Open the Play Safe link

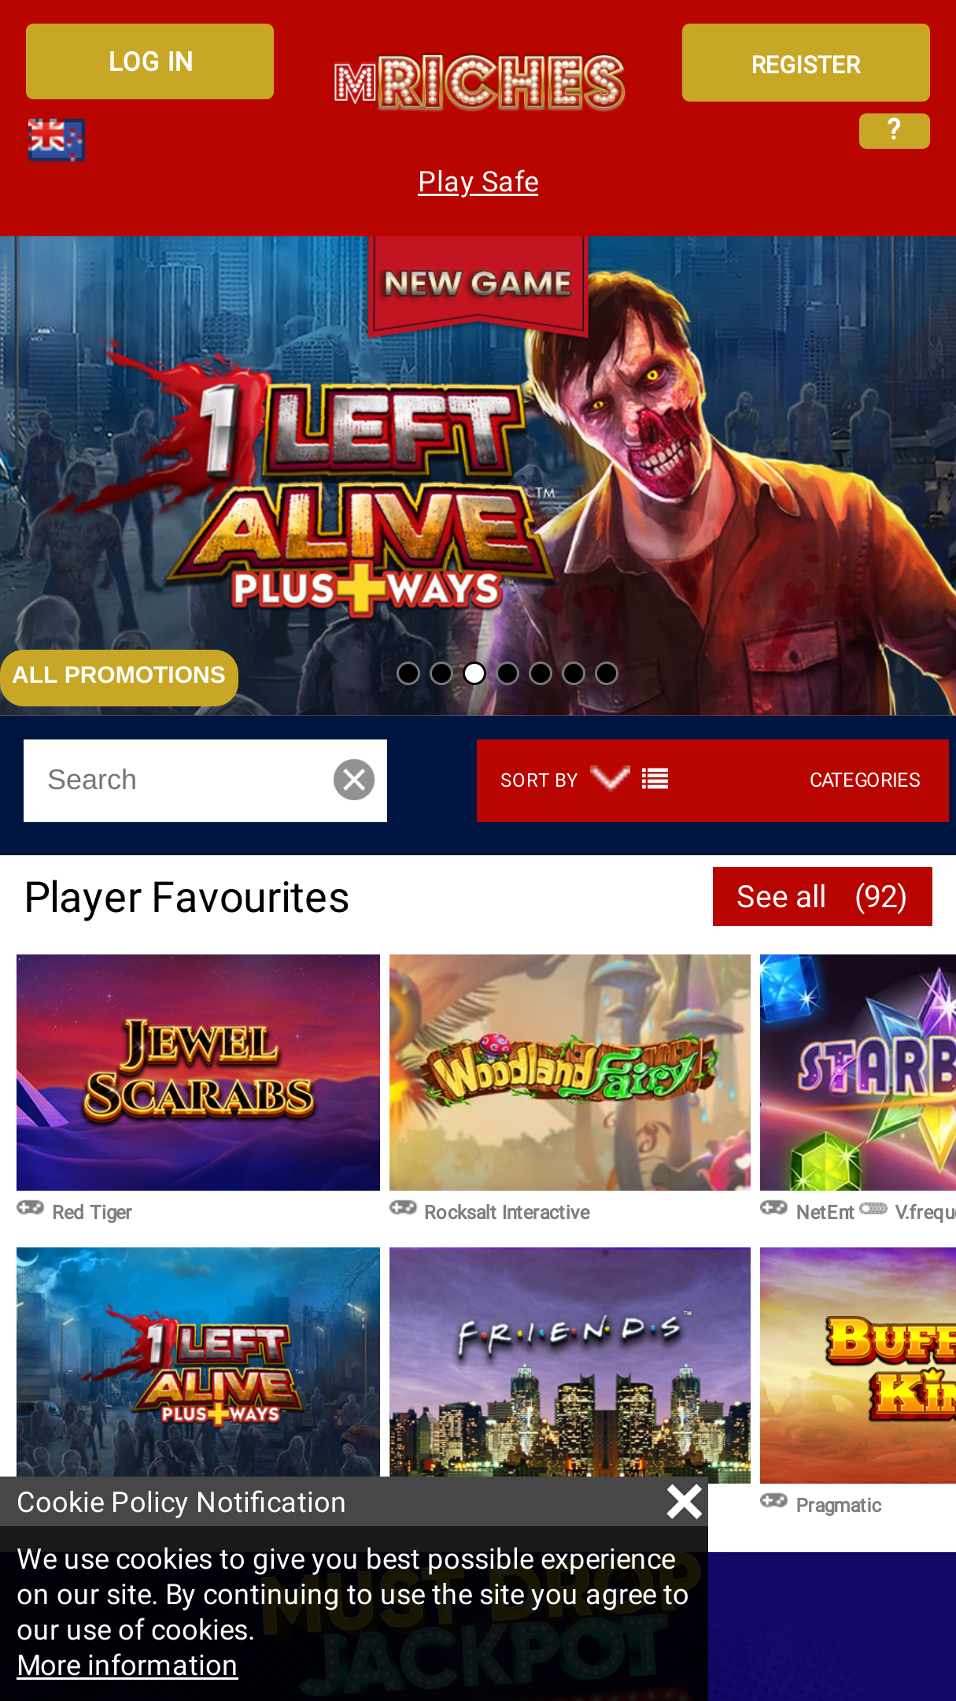point(478,182)
